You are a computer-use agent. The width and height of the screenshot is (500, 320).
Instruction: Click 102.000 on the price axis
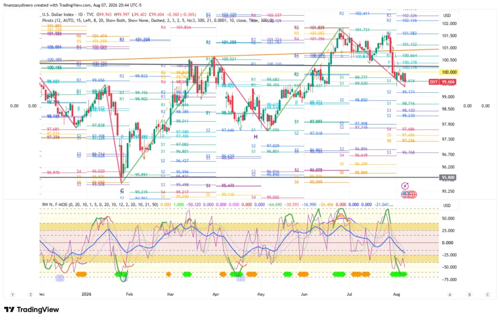pos(449,23)
